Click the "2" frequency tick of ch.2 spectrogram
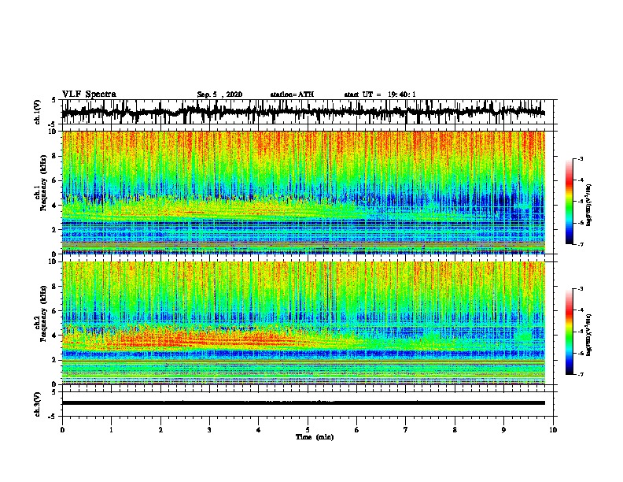This screenshot has width=623, height=482. tap(55, 360)
